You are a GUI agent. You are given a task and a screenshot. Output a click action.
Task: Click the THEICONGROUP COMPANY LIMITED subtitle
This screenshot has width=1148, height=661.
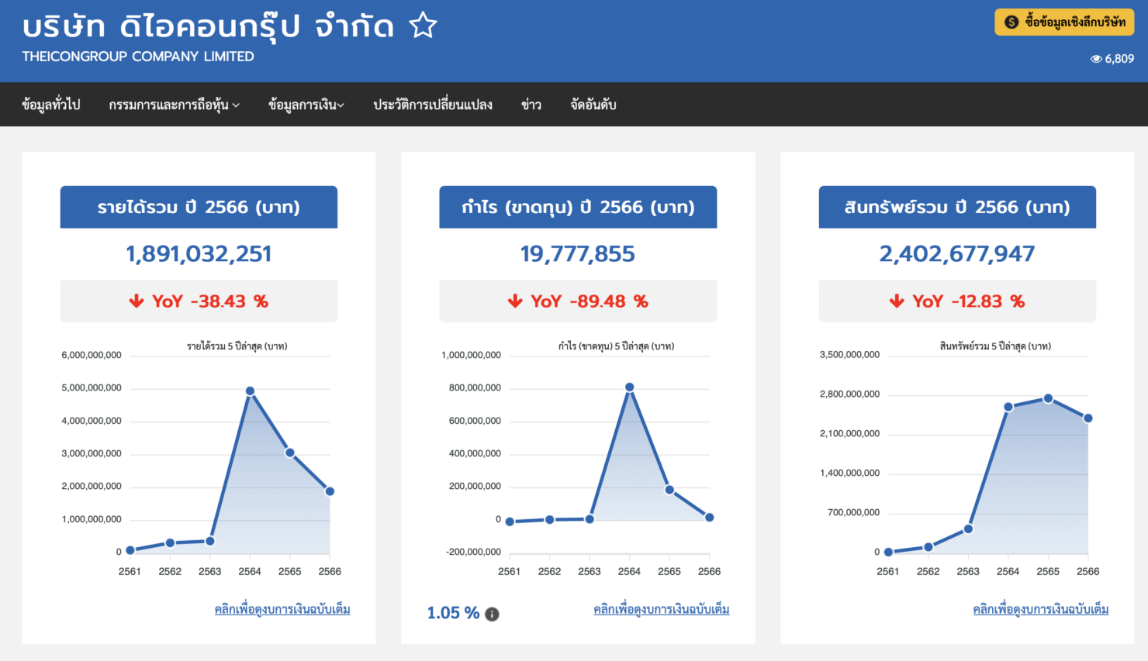(138, 57)
